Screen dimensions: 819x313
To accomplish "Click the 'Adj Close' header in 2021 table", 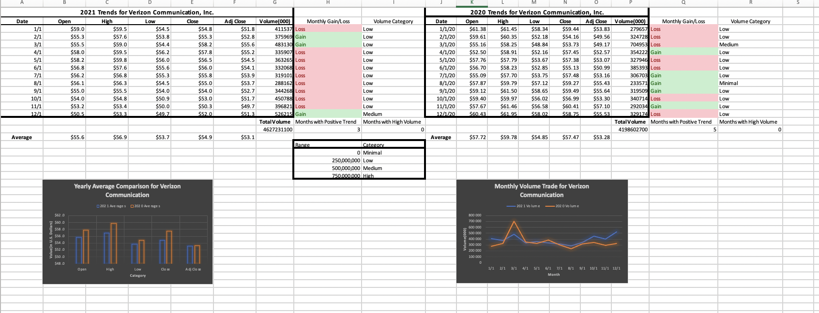I will (235, 21).
